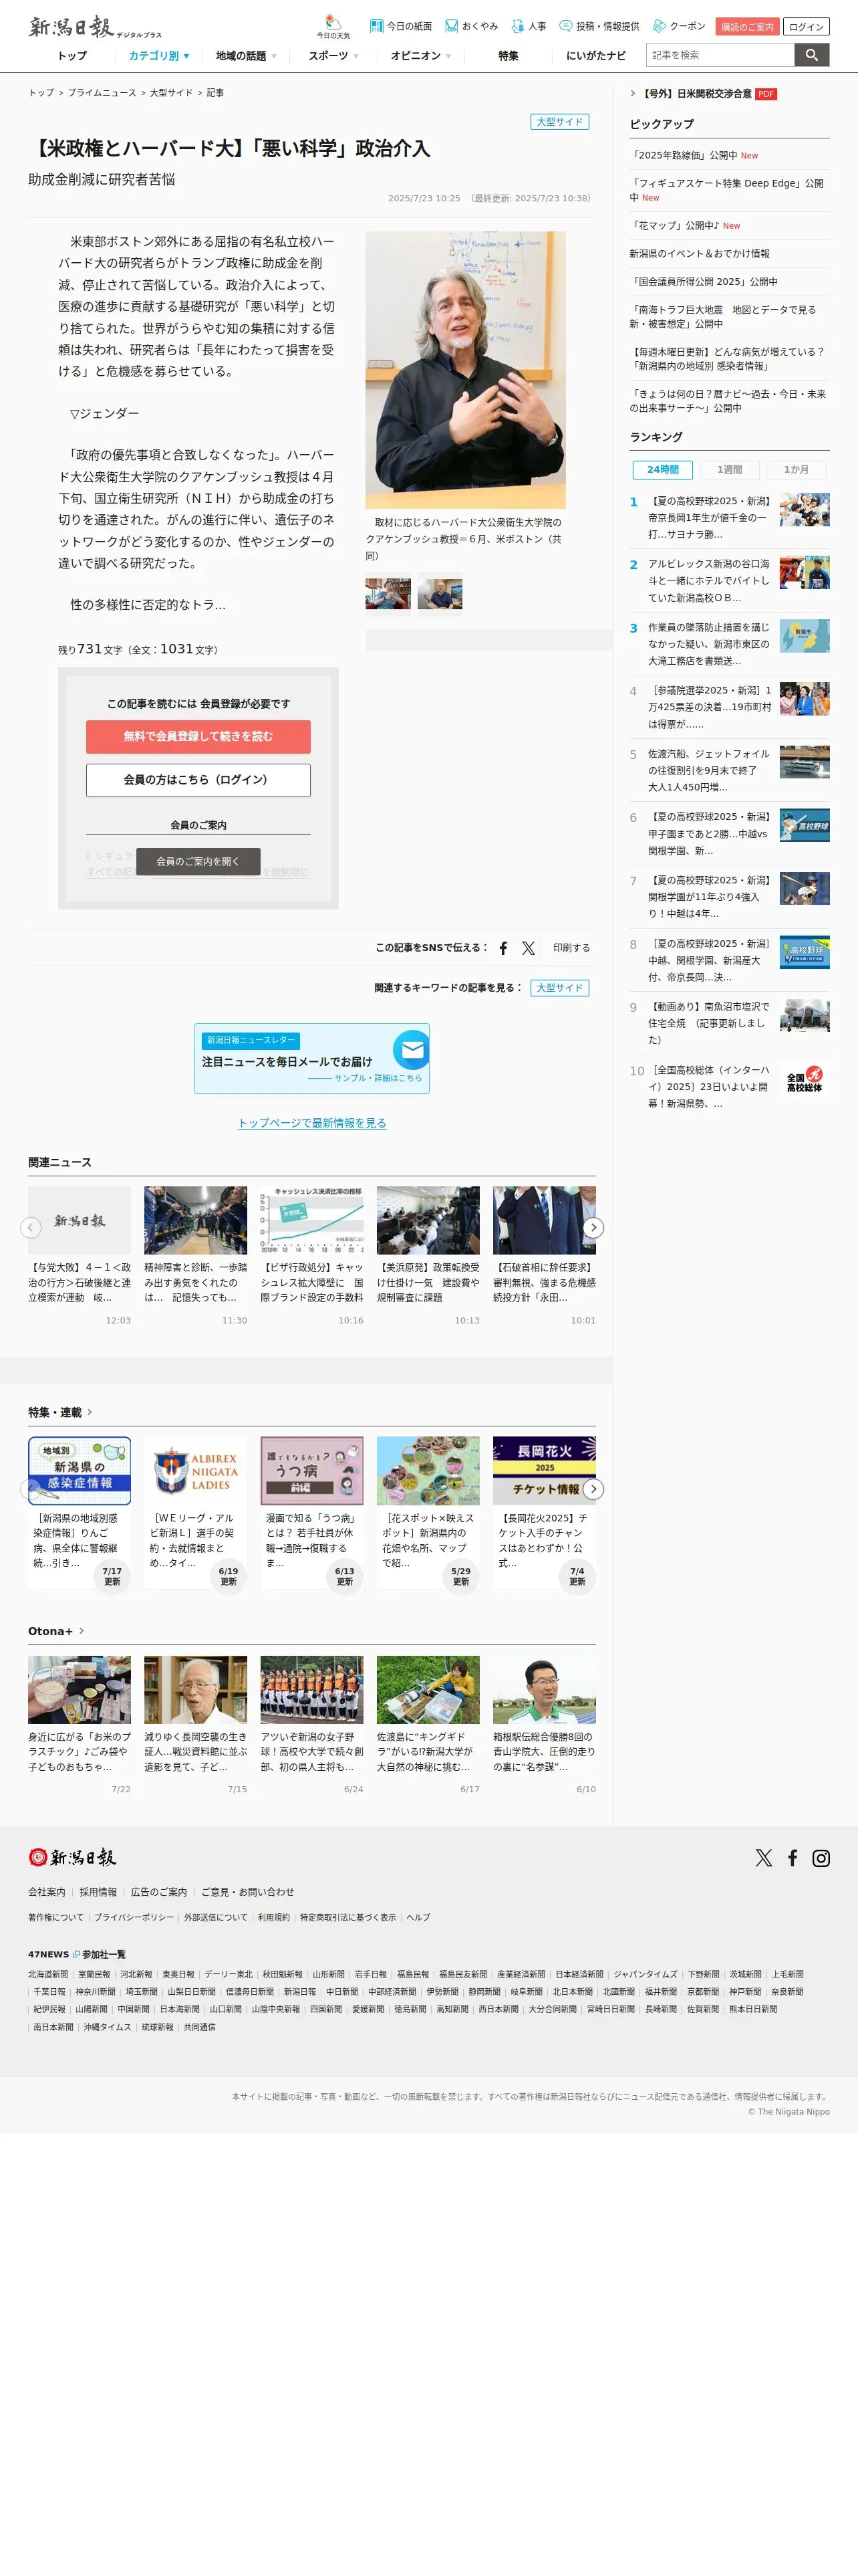The height and width of the screenshot is (2576, 858).
Task: Open 採用情報 footer link
Action: [x=98, y=1892]
